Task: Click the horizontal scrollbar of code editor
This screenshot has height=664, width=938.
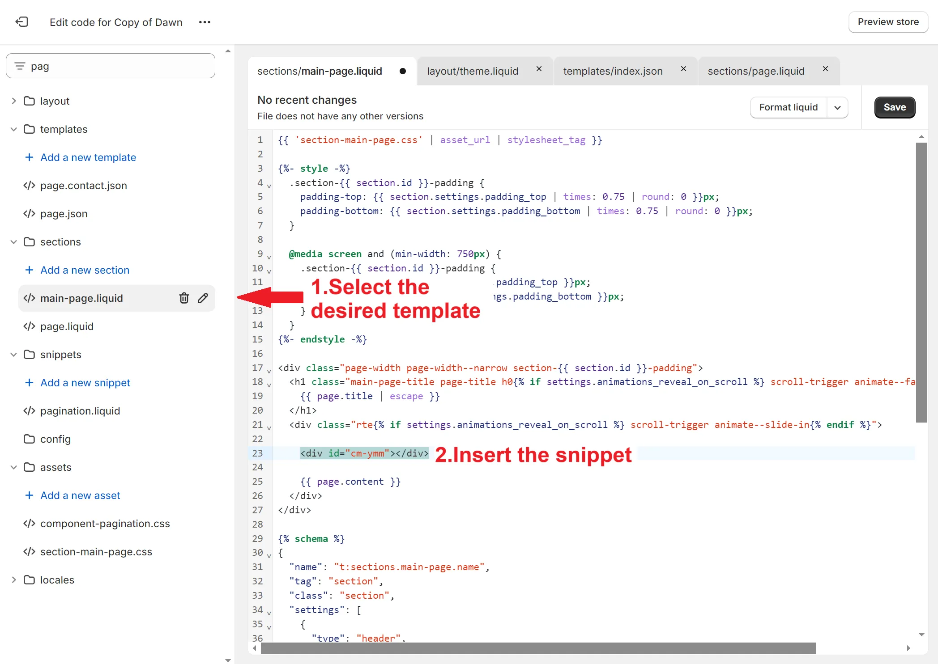Action: (x=537, y=648)
